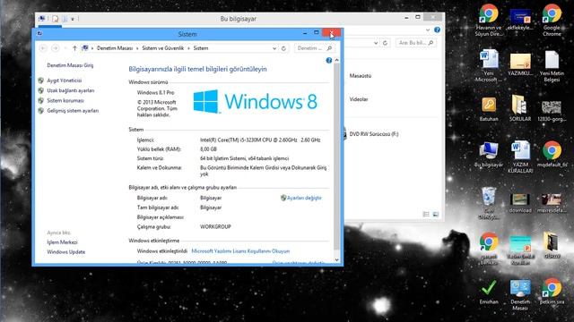This screenshot has height=322, width=574.
Task: Open petkim sıra Chrome shortcut
Action: coord(552,292)
